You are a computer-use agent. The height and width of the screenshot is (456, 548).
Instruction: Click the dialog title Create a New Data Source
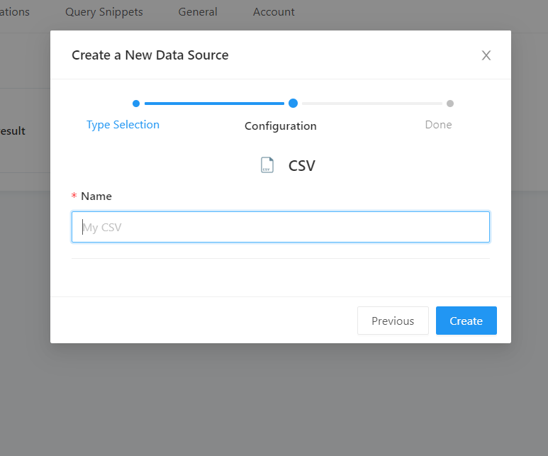(150, 55)
